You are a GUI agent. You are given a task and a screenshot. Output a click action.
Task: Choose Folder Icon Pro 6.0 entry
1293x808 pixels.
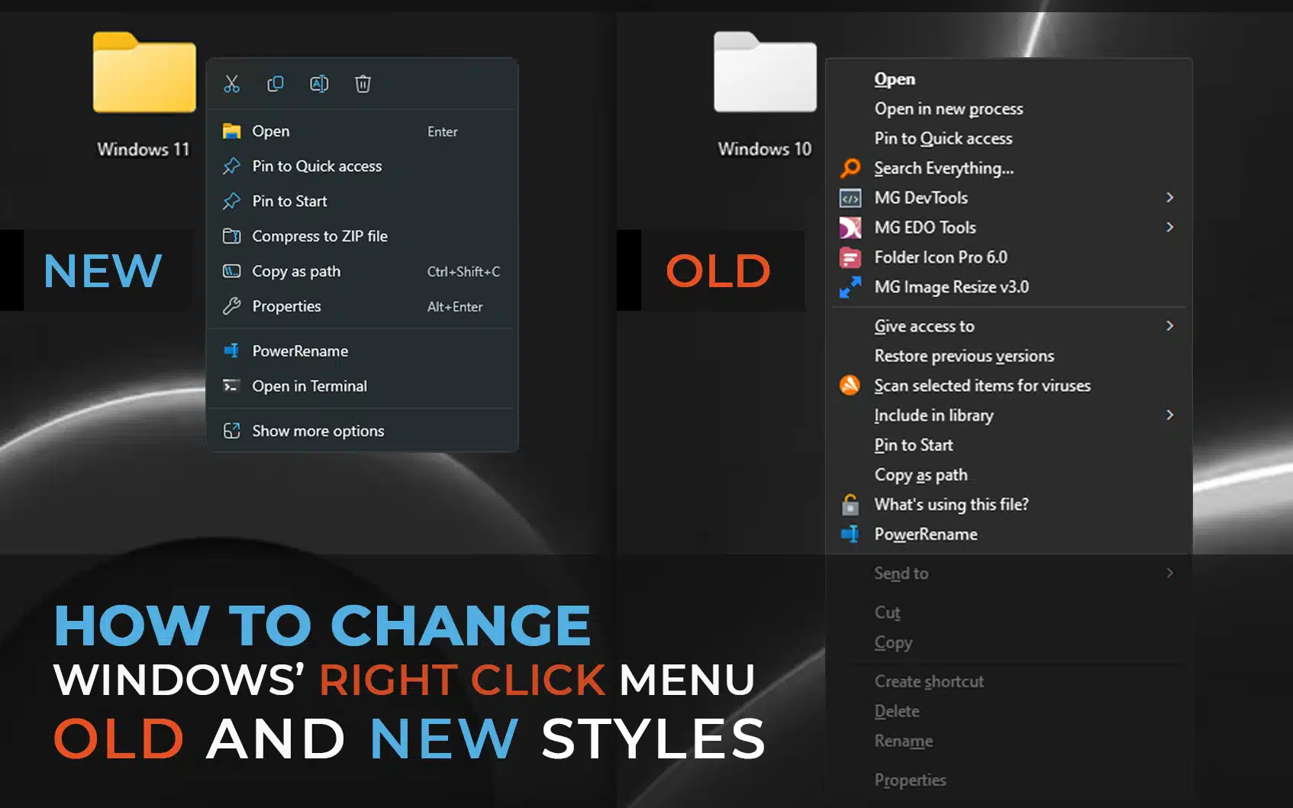[1009, 257]
